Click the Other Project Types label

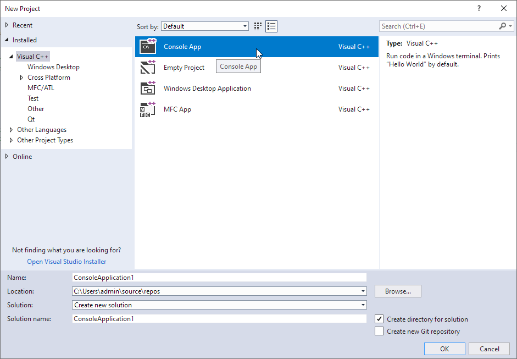(45, 140)
